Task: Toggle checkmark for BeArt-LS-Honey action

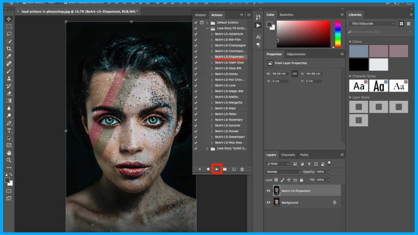Action: pyautogui.click(x=196, y=74)
